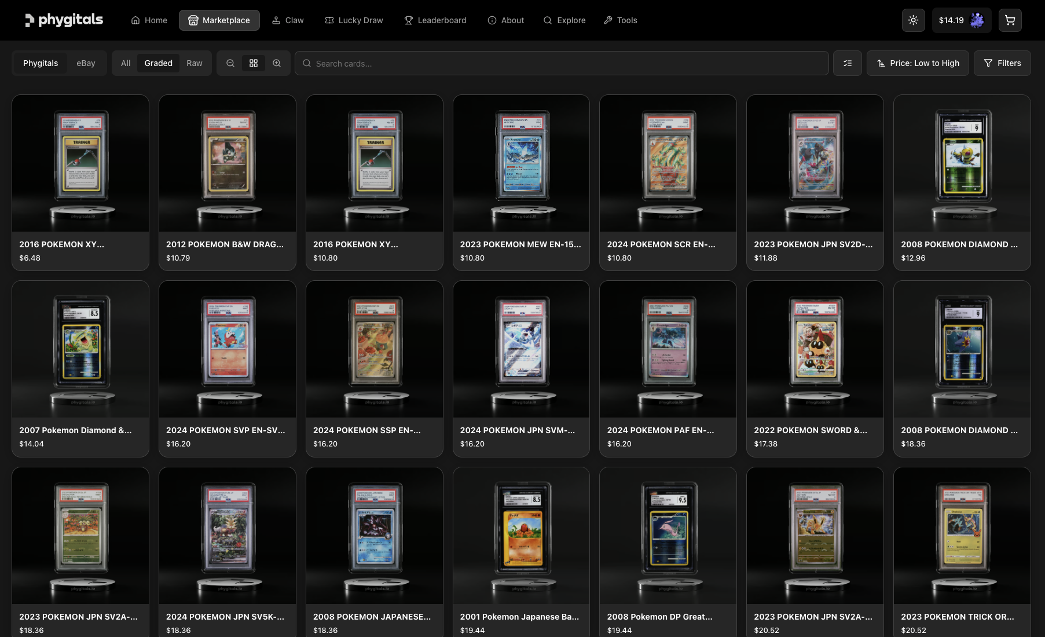Open the $6.48 2016 Pokemon XY card
The image size is (1045, 637).
coord(80,182)
